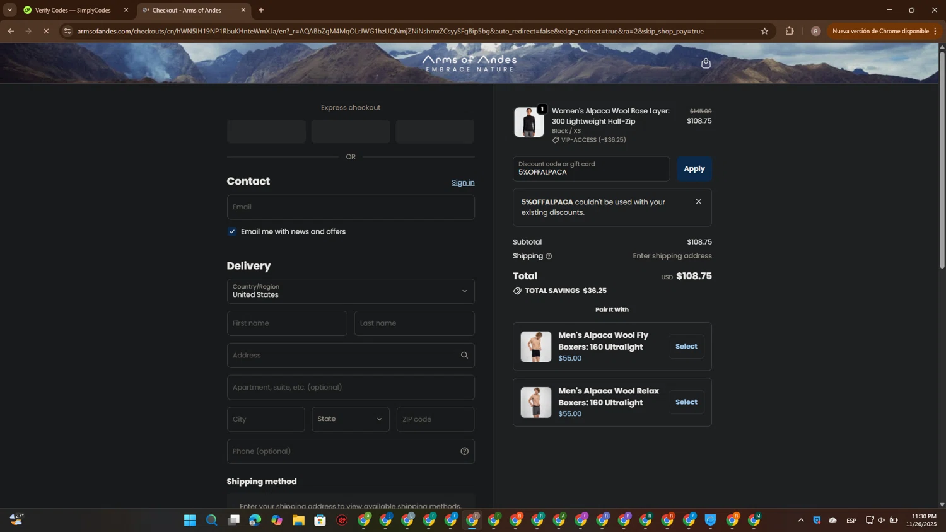
Task: Click the third express checkout button
Action: [435, 132]
